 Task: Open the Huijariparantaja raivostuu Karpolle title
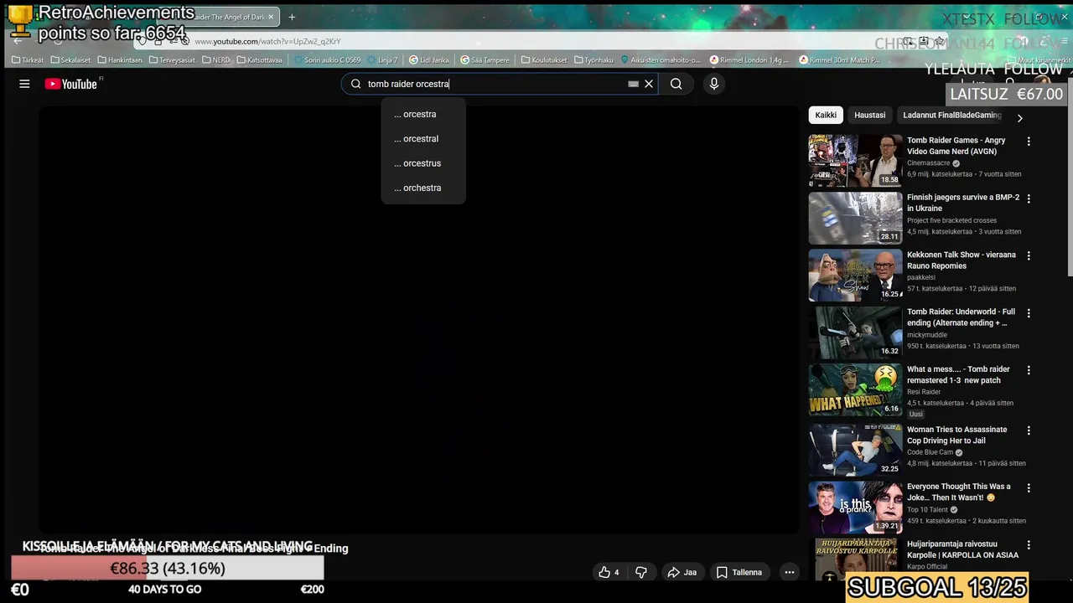(962, 549)
